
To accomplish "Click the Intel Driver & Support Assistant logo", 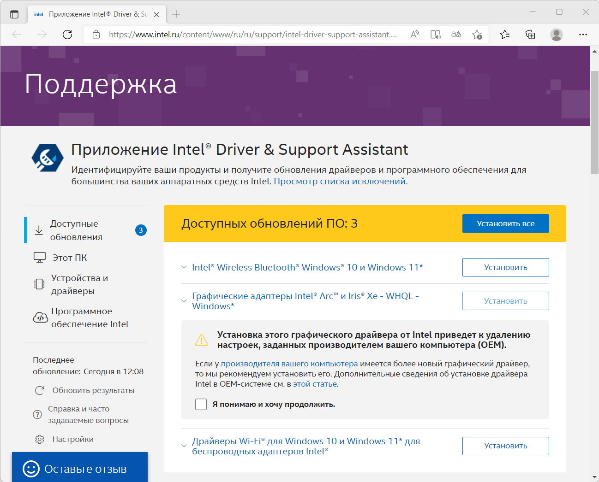I will (x=48, y=158).
